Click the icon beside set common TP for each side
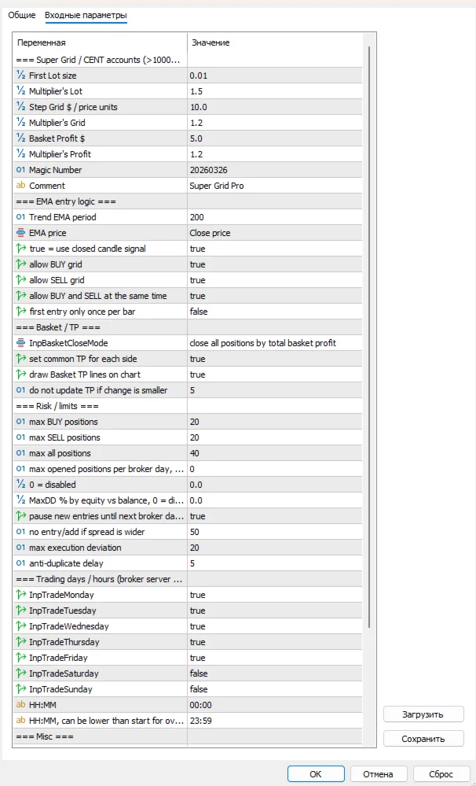Image resolution: width=476 pixels, height=786 pixels. [20, 359]
